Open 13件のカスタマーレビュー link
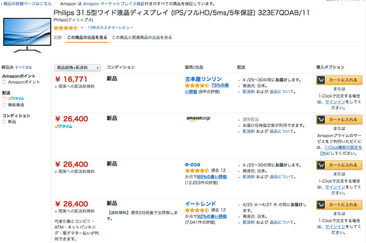This screenshot has height=243, width=366. pyautogui.click(x=110, y=27)
